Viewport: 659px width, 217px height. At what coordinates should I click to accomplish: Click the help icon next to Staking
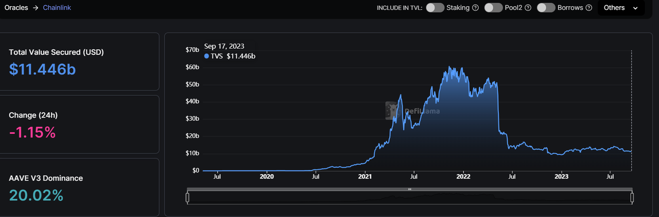[x=476, y=8]
